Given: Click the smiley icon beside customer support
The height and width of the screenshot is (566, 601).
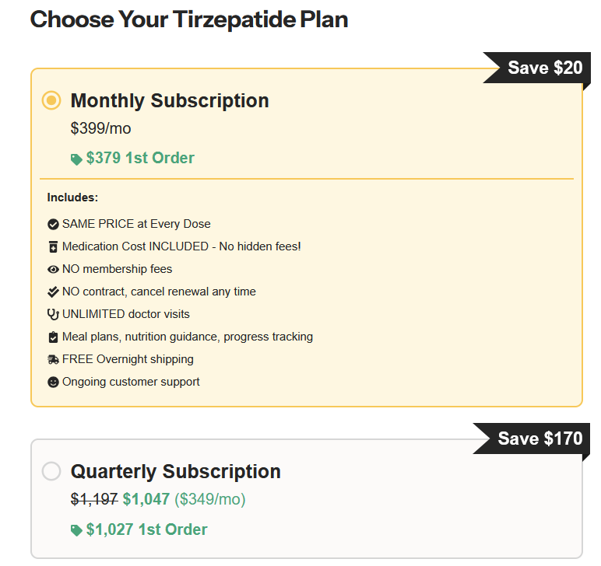Looking at the screenshot, I should point(53,382).
